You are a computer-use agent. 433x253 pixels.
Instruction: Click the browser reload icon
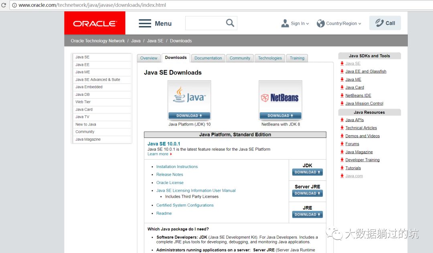coord(4,5)
